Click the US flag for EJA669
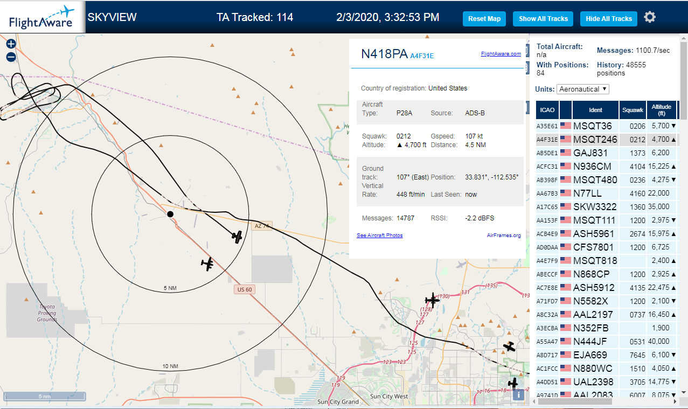Screen dimensions: 688x409 566,355
